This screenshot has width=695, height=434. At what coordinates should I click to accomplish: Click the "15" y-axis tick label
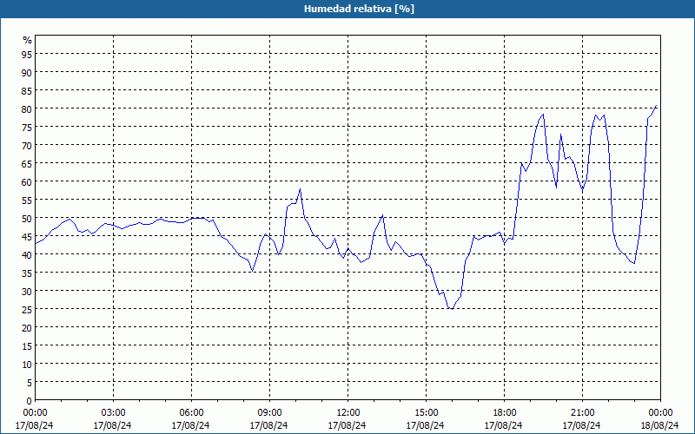pyautogui.click(x=27, y=345)
